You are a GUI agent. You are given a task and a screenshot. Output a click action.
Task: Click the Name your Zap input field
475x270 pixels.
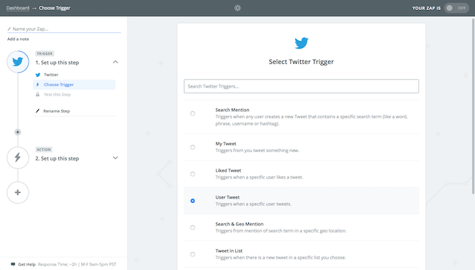coord(64,29)
